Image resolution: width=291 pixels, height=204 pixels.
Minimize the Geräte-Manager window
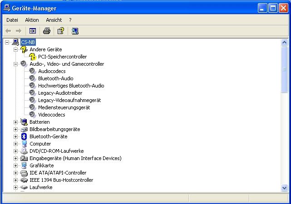262,8
